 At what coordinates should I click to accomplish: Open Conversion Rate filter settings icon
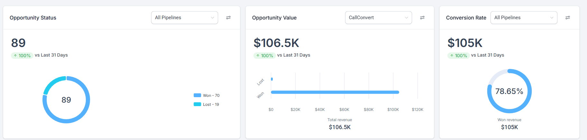(568, 18)
